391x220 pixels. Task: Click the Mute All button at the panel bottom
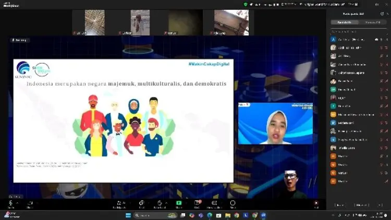click(361, 205)
